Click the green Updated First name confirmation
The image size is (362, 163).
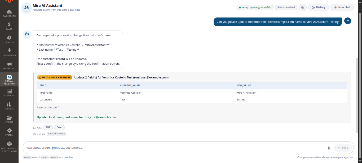(x=77, y=117)
